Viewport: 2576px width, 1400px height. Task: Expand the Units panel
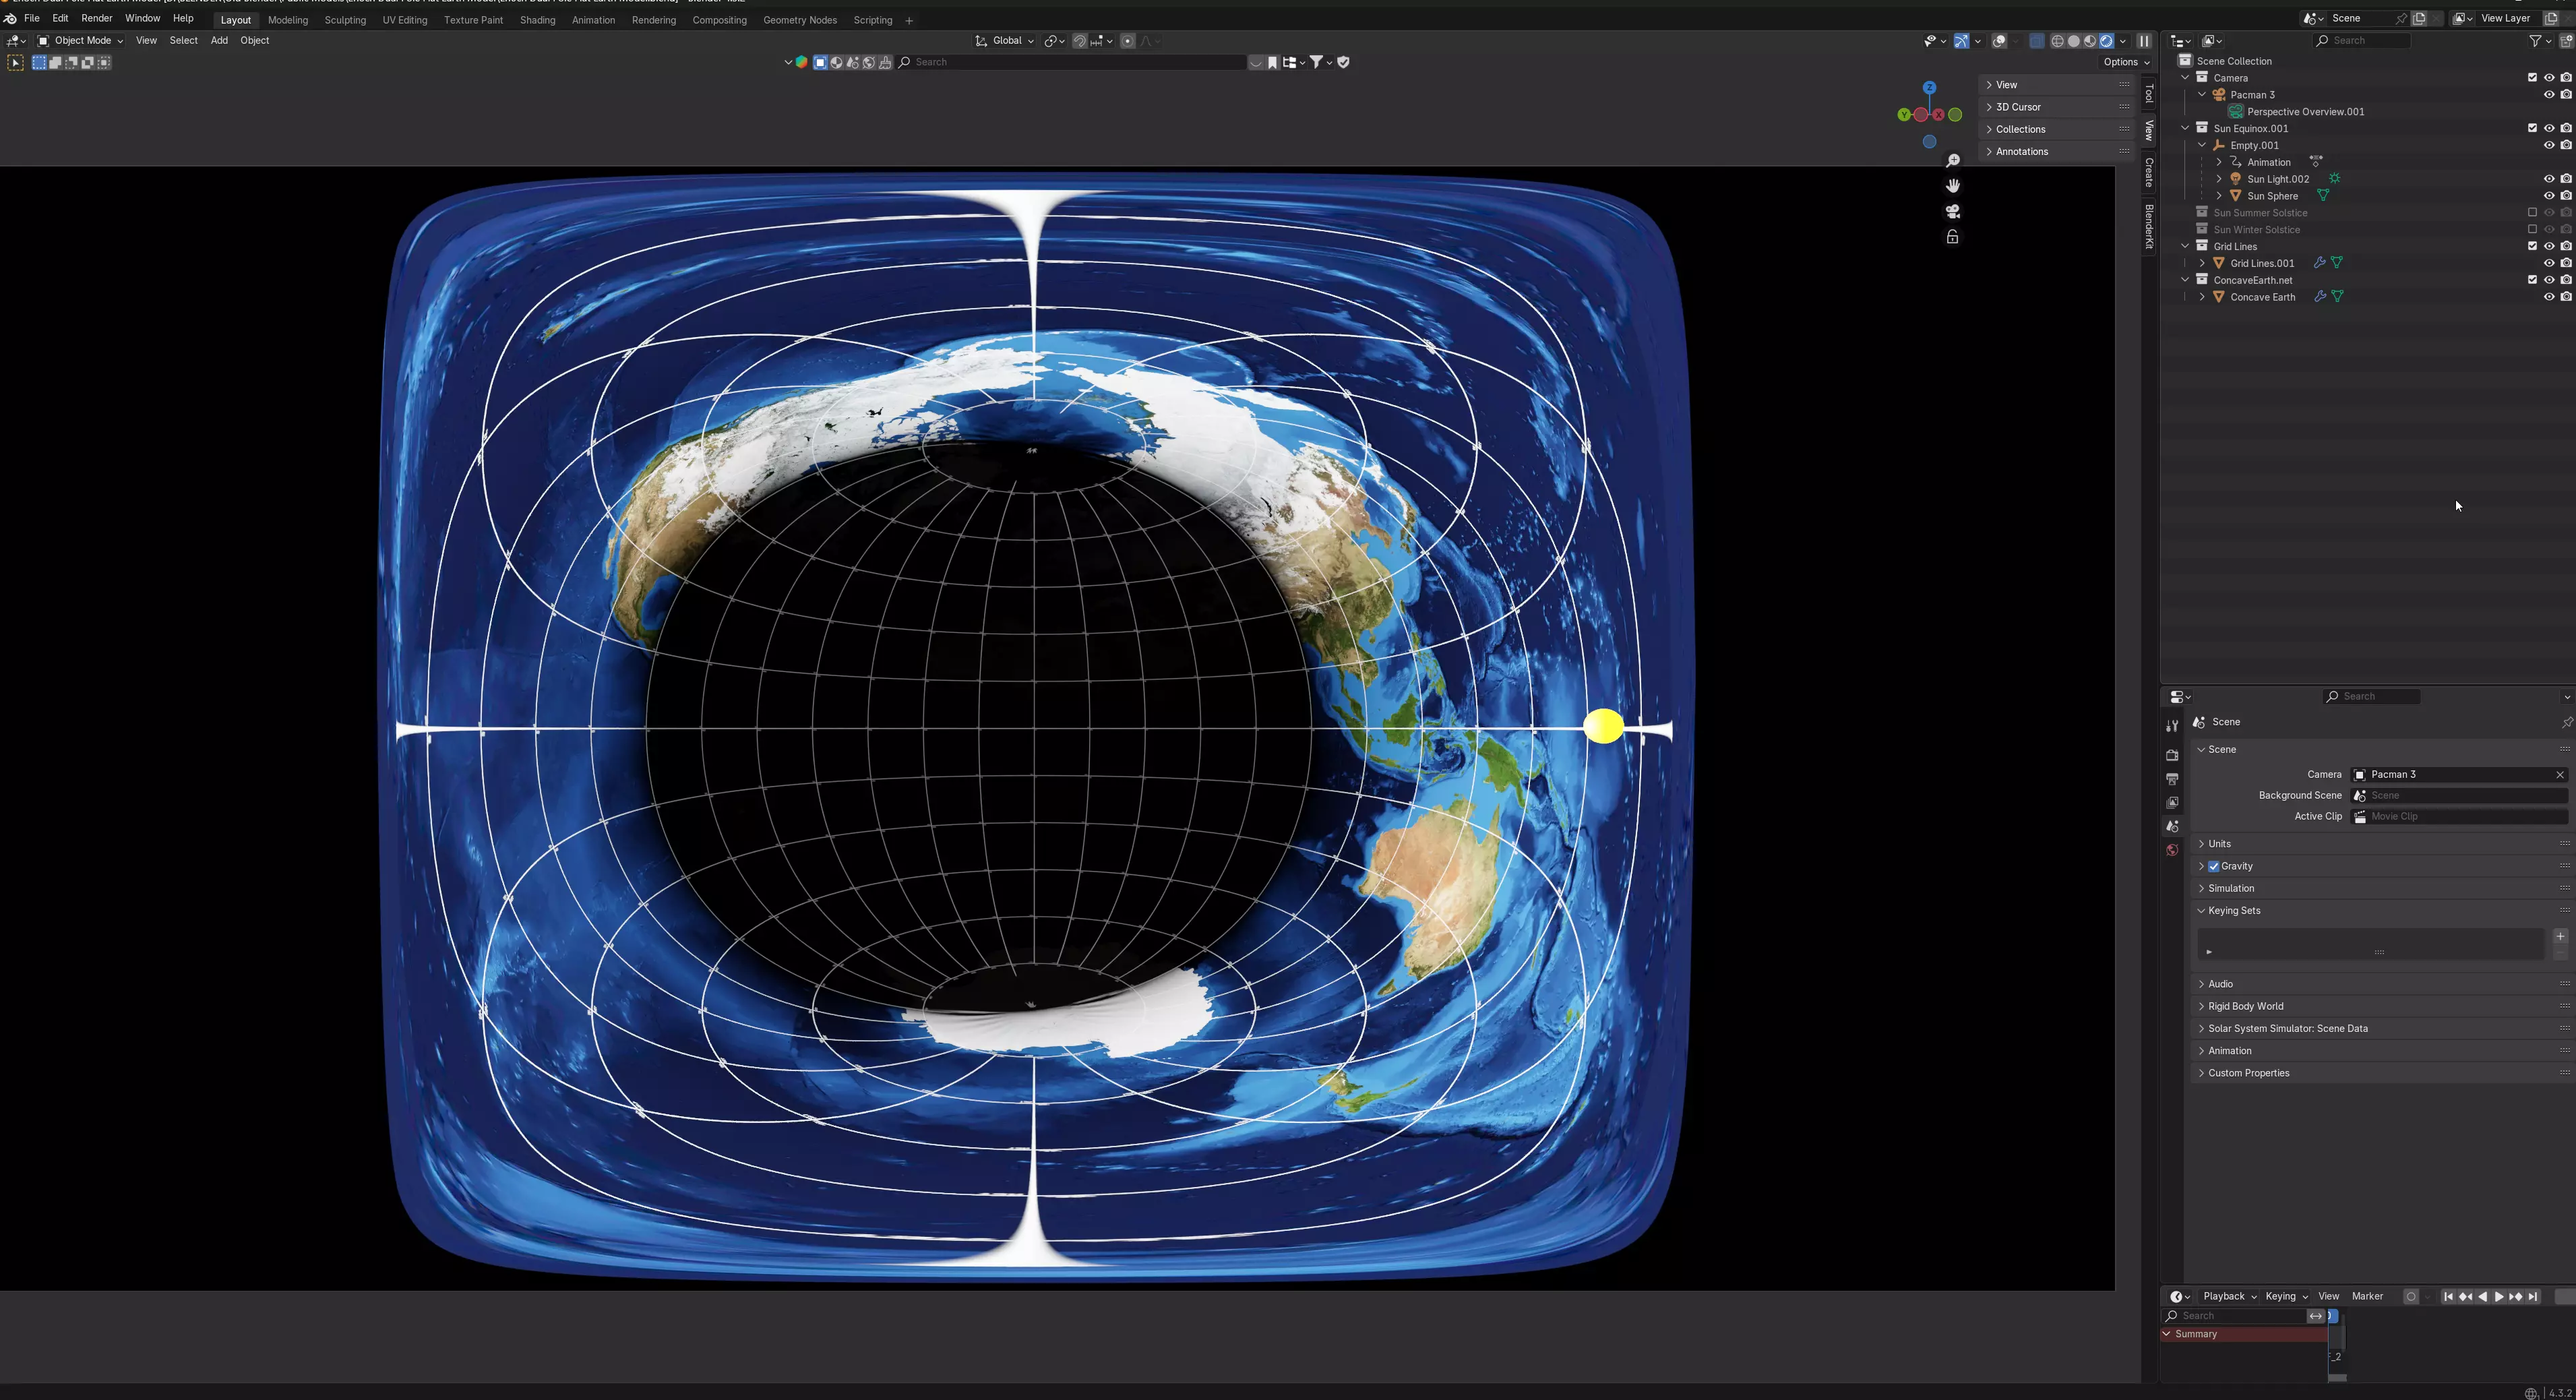[2220, 844]
